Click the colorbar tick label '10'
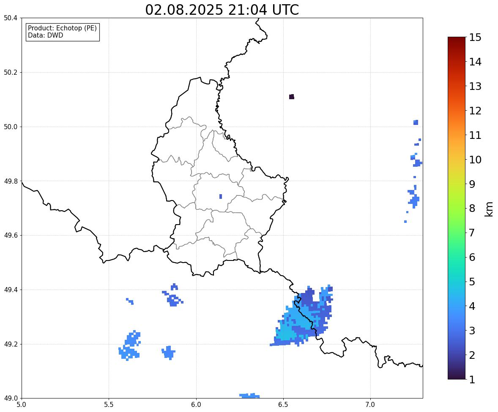This screenshot has width=498, height=412. (x=475, y=160)
